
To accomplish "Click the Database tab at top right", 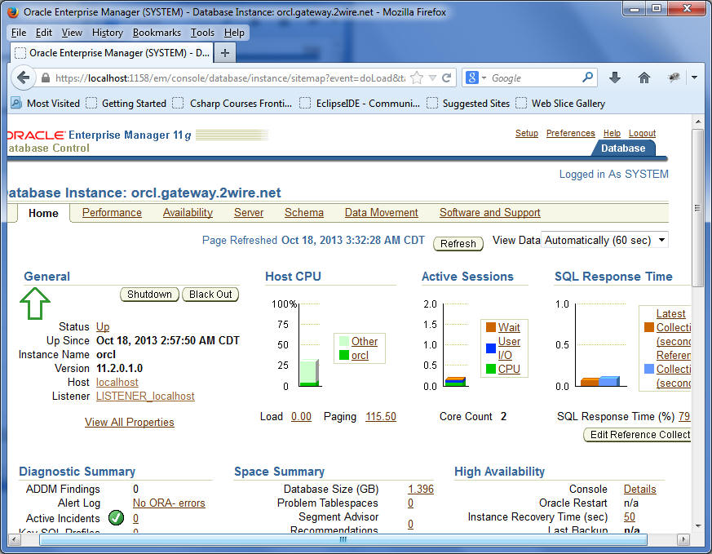I will [623, 148].
